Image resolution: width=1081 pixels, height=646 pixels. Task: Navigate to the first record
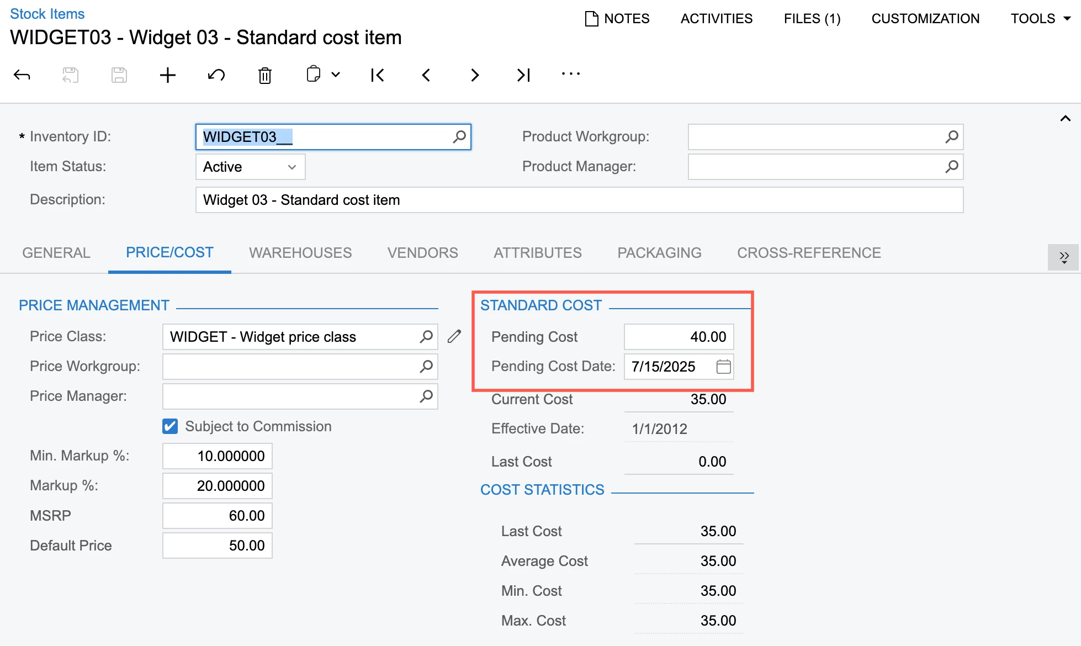[377, 75]
